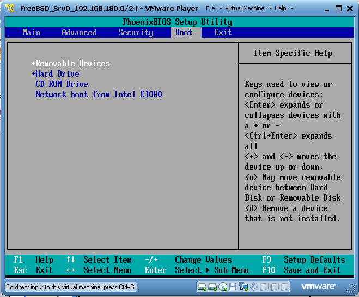Click the window resize grip in corner

pyautogui.click(x=350, y=288)
